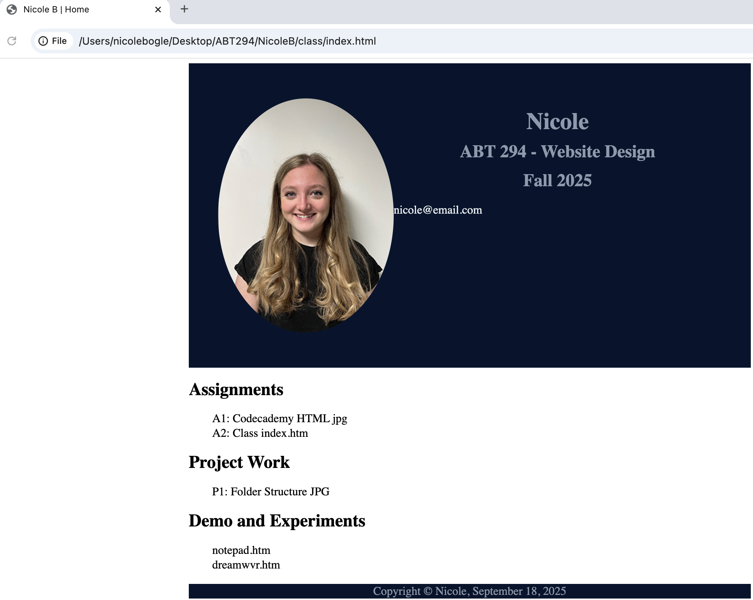The height and width of the screenshot is (600, 753).
Task: Click the oval profile photo
Action: point(306,215)
